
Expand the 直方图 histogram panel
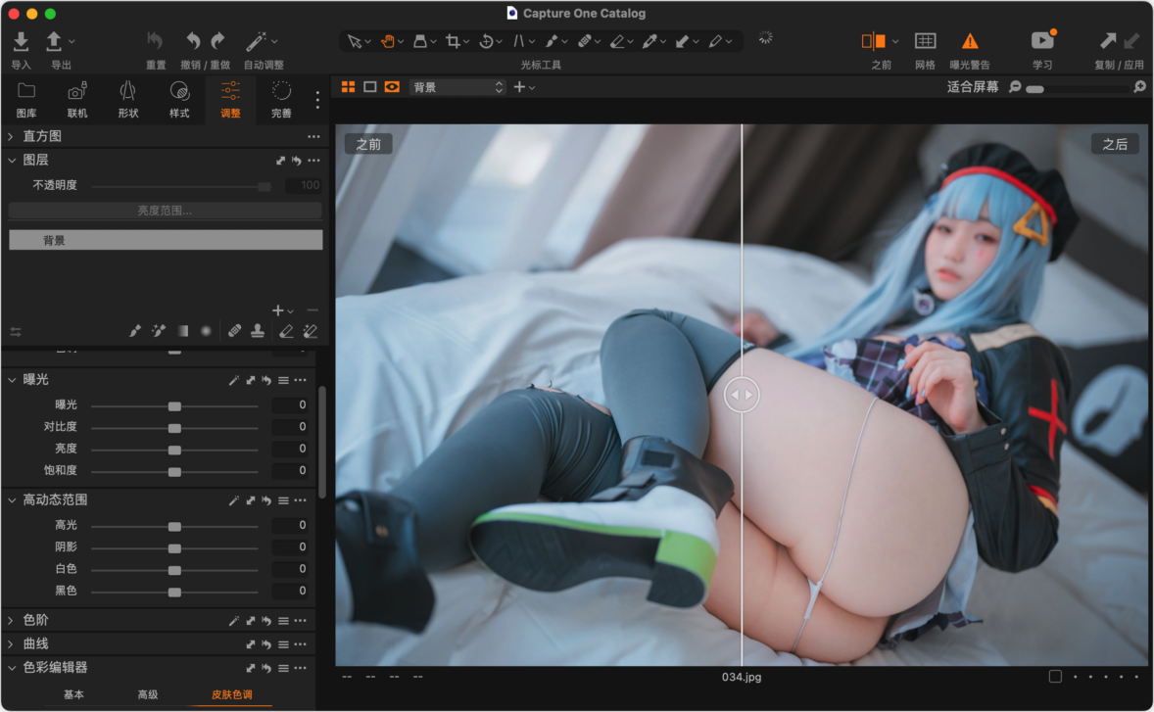[x=11, y=137]
